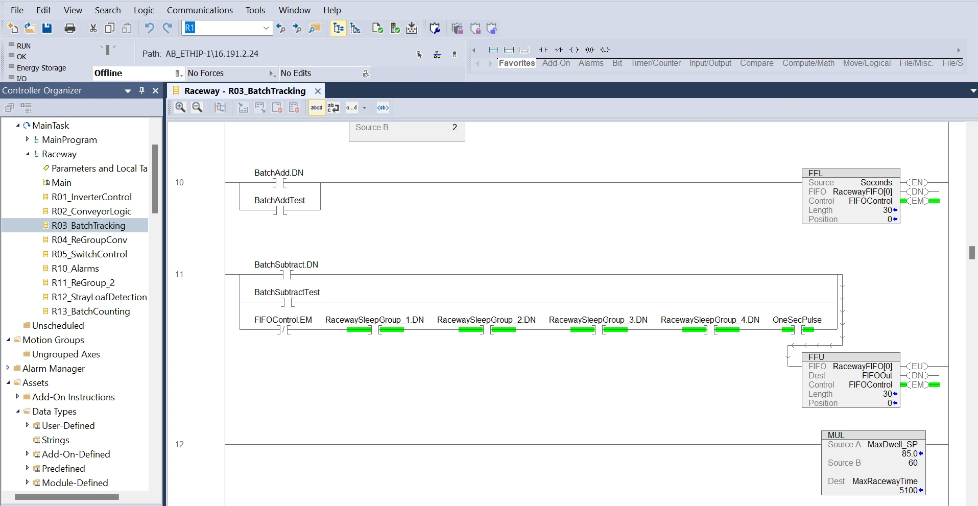Expand the Alarm Manager folder
Screen dimensions: 978x506
point(8,368)
